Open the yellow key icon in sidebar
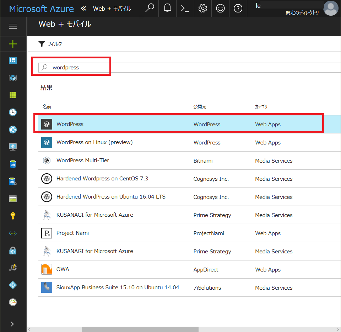This screenshot has height=332, width=341. 13,216
